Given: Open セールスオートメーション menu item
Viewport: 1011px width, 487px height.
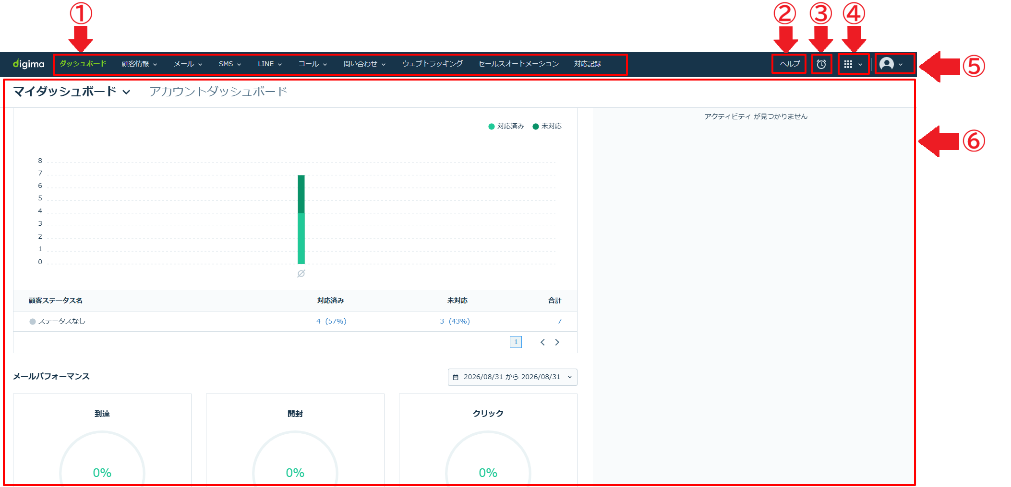Looking at the screenshot, I should pos(518,64).
